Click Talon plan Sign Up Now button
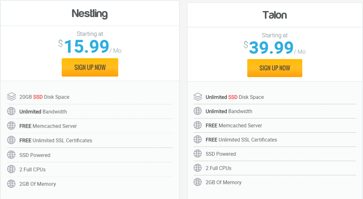363x199 pixels. coord(274,68)
